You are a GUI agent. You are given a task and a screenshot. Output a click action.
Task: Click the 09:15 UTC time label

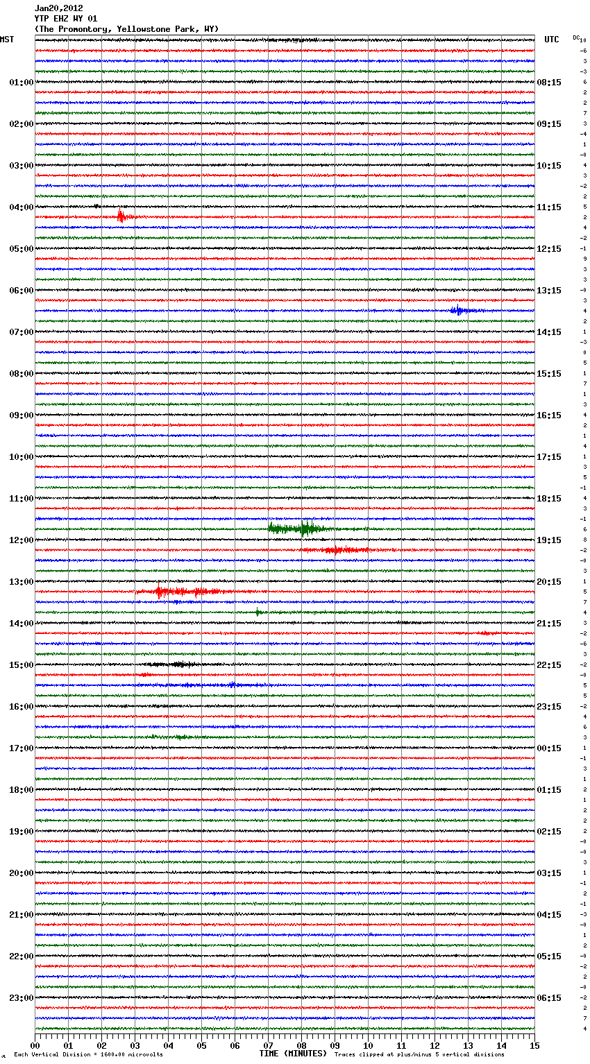[549, 124]
